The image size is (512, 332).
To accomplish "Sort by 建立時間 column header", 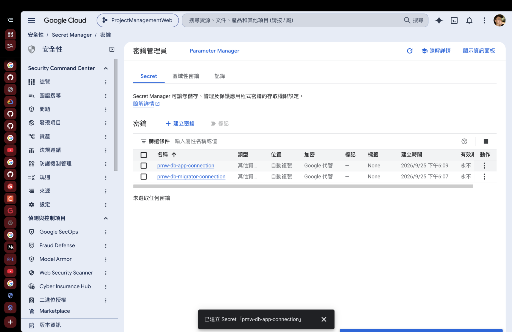I will coord(412,155).
